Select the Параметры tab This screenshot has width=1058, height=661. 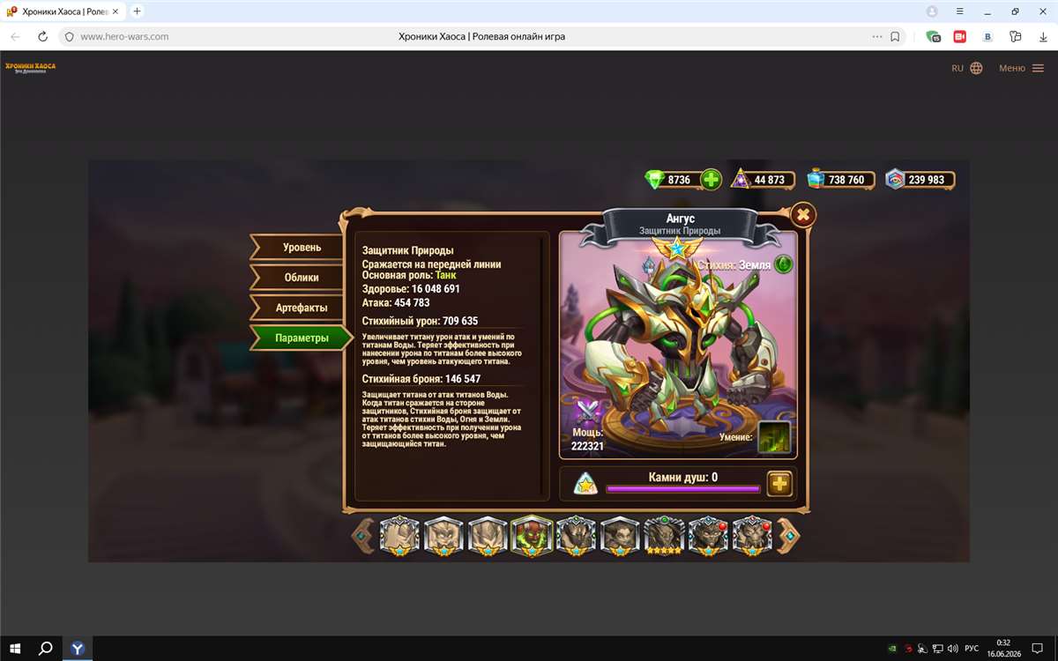point(301,338)
